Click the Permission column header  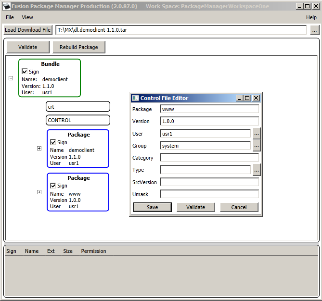(x=94, y=251)
